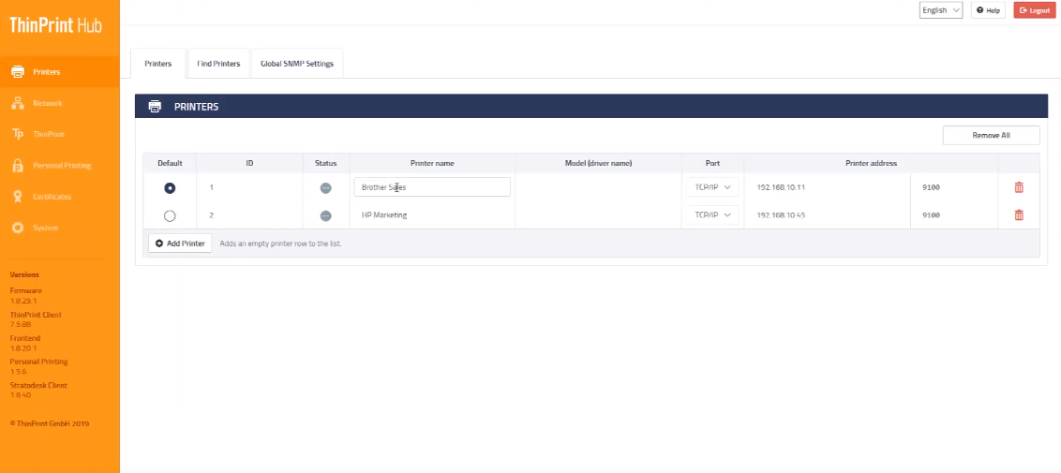This screenshot has width=1061, height=473.
Task: Delete the HP Marketing printer row
Action: coord(1019,214)
